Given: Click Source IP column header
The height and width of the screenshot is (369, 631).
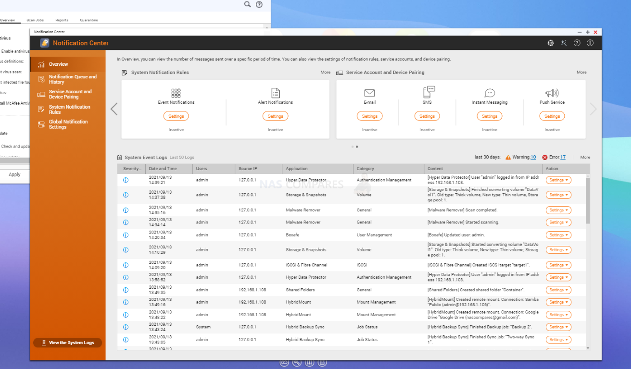Looking at the screenshot, I should tap(259, 169).
